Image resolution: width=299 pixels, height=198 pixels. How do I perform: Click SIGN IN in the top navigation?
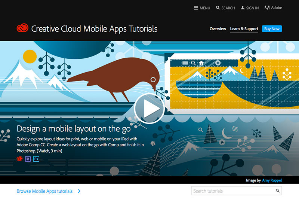tap(250, 8)
